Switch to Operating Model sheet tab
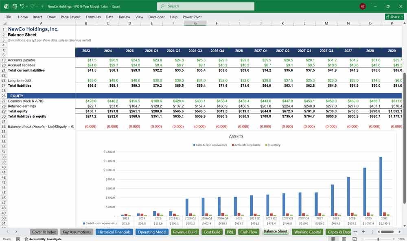This screenshot has width=407, height=241. 152,232
